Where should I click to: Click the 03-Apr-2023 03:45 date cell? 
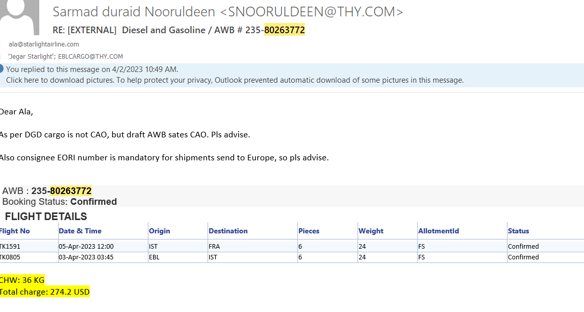(86, 257)
